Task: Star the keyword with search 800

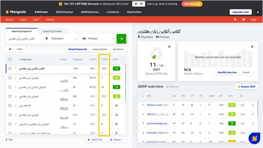Action: (x=15, y=96)
